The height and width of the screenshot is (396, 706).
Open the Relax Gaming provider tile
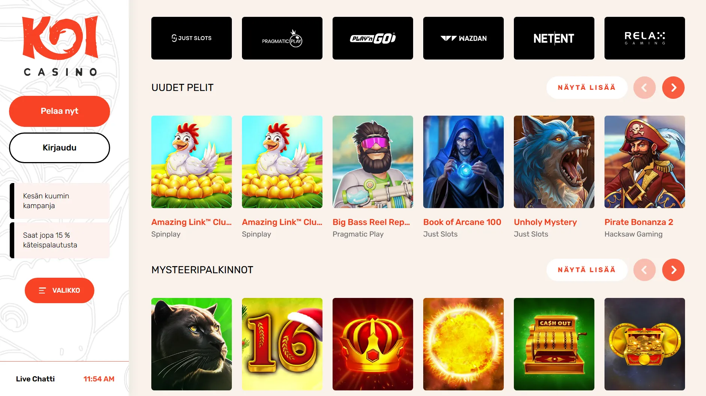click(645, 38)
